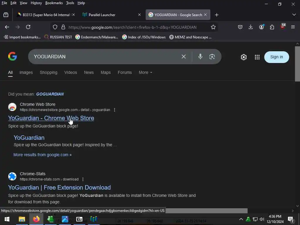The width and height of the screenshot is (300, 225).
Task: Open the History menu
Action: (x=36, y=3)
